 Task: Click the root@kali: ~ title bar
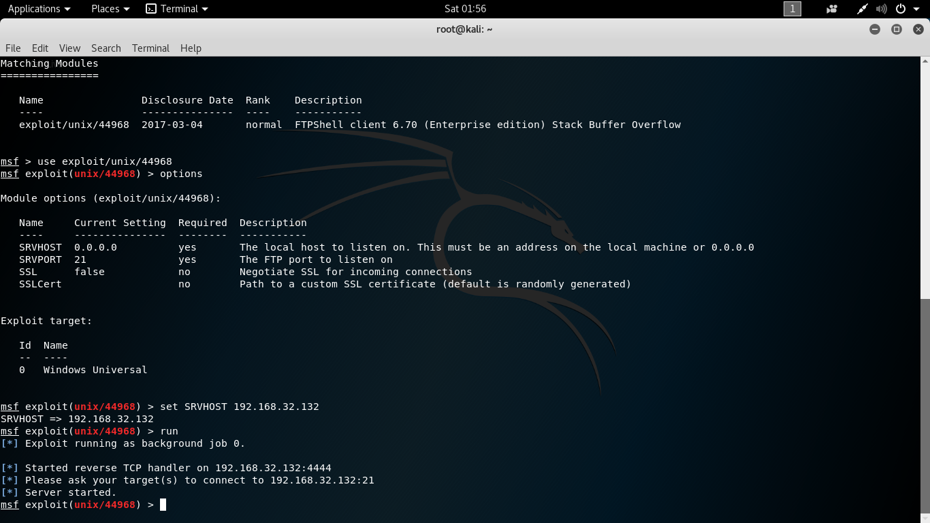click(x=464, y=29)
